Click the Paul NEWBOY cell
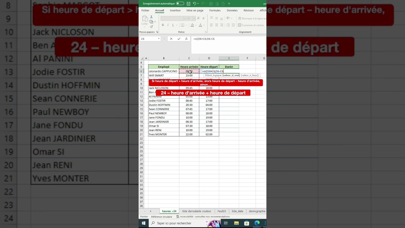405x228 pixels. click(x=164, y=113)
